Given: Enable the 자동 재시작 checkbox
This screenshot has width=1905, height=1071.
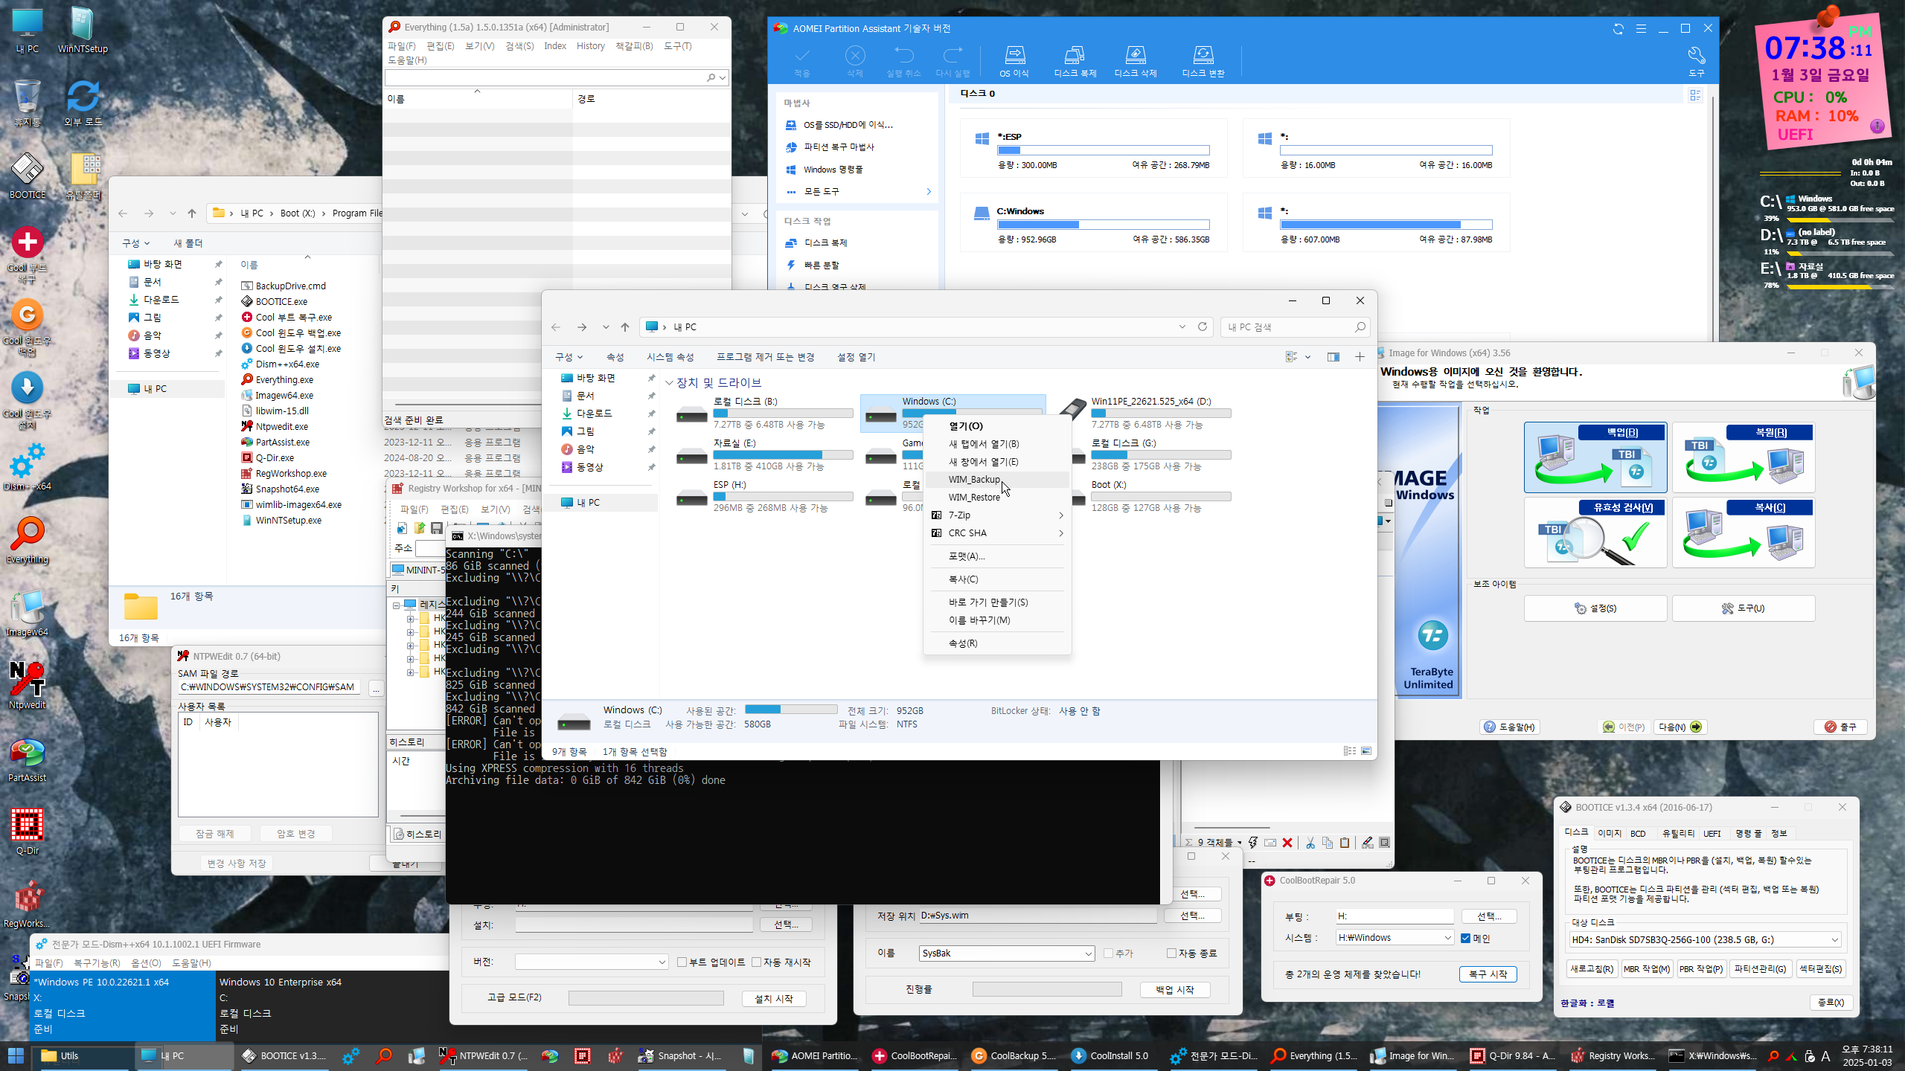Looking at the screenshot, I should tap(757, 962).
